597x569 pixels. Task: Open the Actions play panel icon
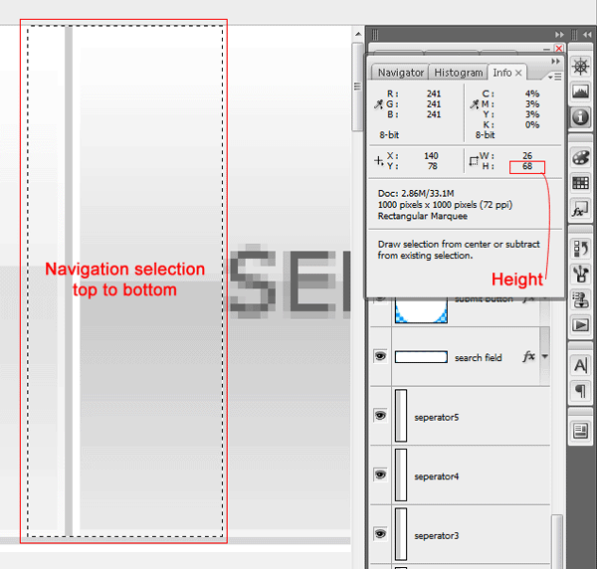[580, 324]
